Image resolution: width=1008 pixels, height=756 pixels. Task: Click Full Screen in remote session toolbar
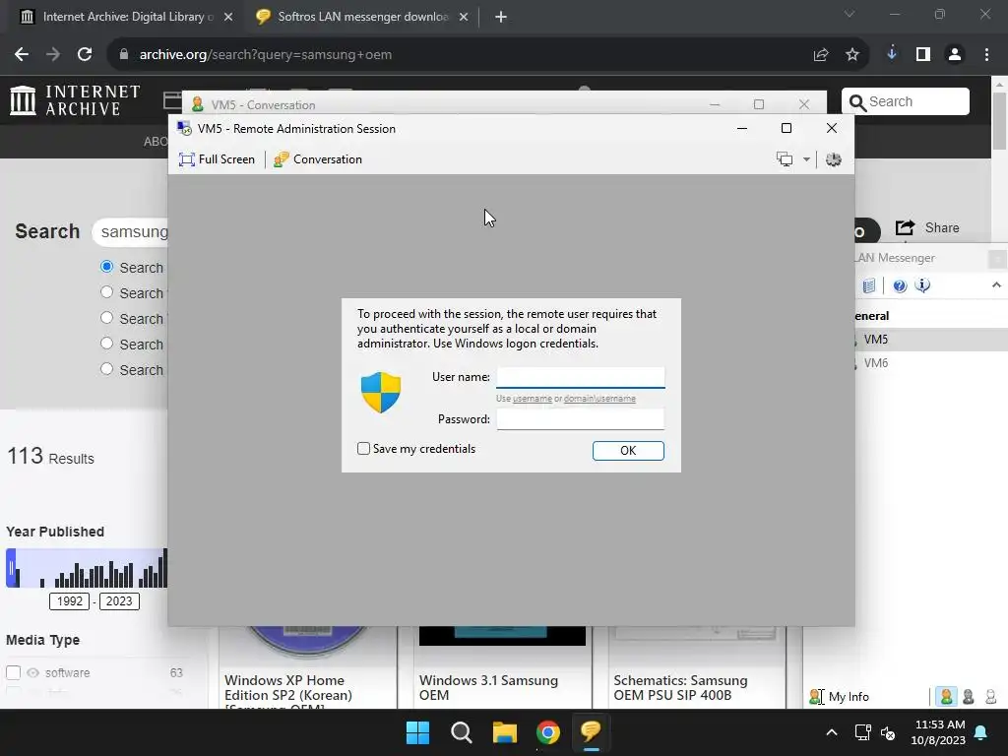(217, 159)
